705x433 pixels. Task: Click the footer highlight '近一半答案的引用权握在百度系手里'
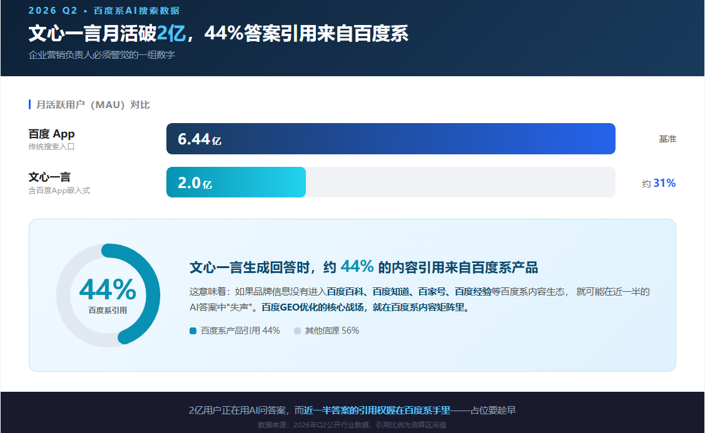[377, 410]
